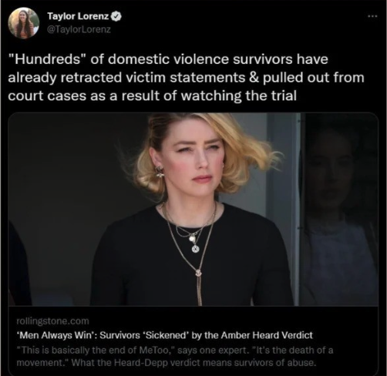
Task: Open the more options three-dot menu
Action: click(372, 16)
